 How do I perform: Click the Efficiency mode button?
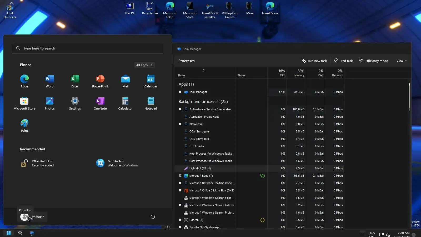point(373,61)
